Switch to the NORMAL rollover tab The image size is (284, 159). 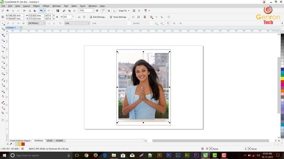pyautogui.click(x=39, y=140)
